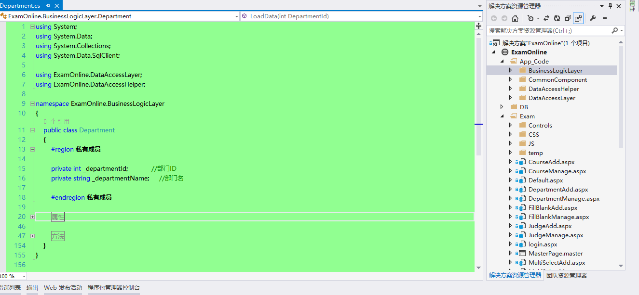Collapse the App_Code folder node
Image resolution: width=639 pixels, height=295 pixels.
tap(502, 61)
